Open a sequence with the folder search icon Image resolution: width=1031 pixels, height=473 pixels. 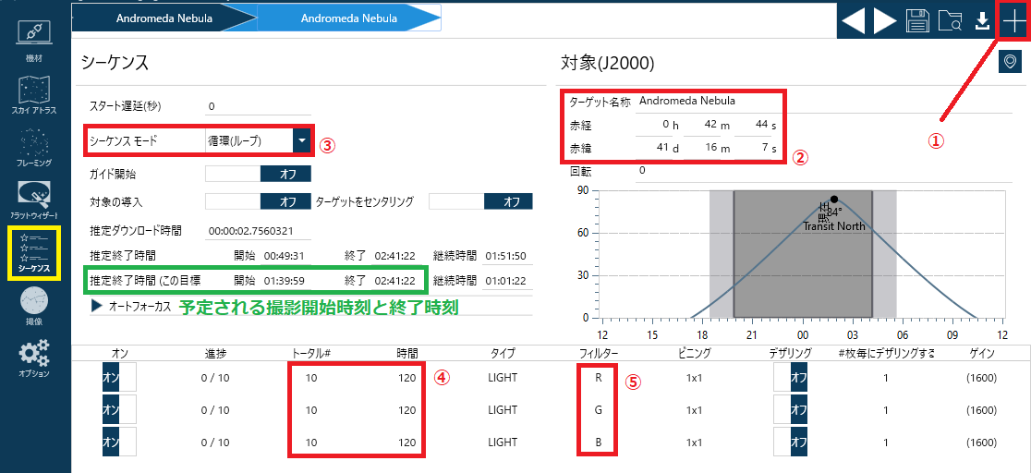click(950, 21)
